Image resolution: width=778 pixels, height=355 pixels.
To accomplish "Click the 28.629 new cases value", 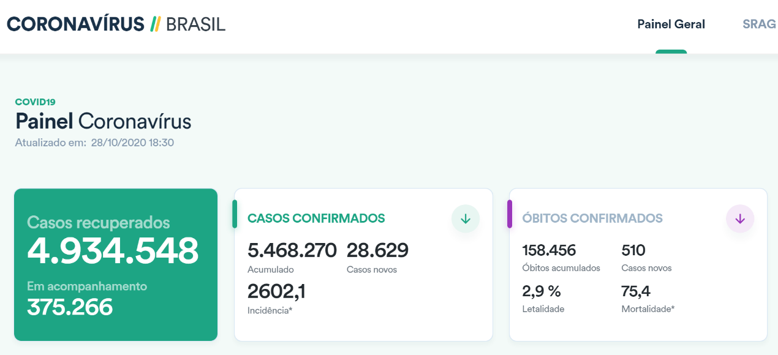I will click(x=377, y=250).
